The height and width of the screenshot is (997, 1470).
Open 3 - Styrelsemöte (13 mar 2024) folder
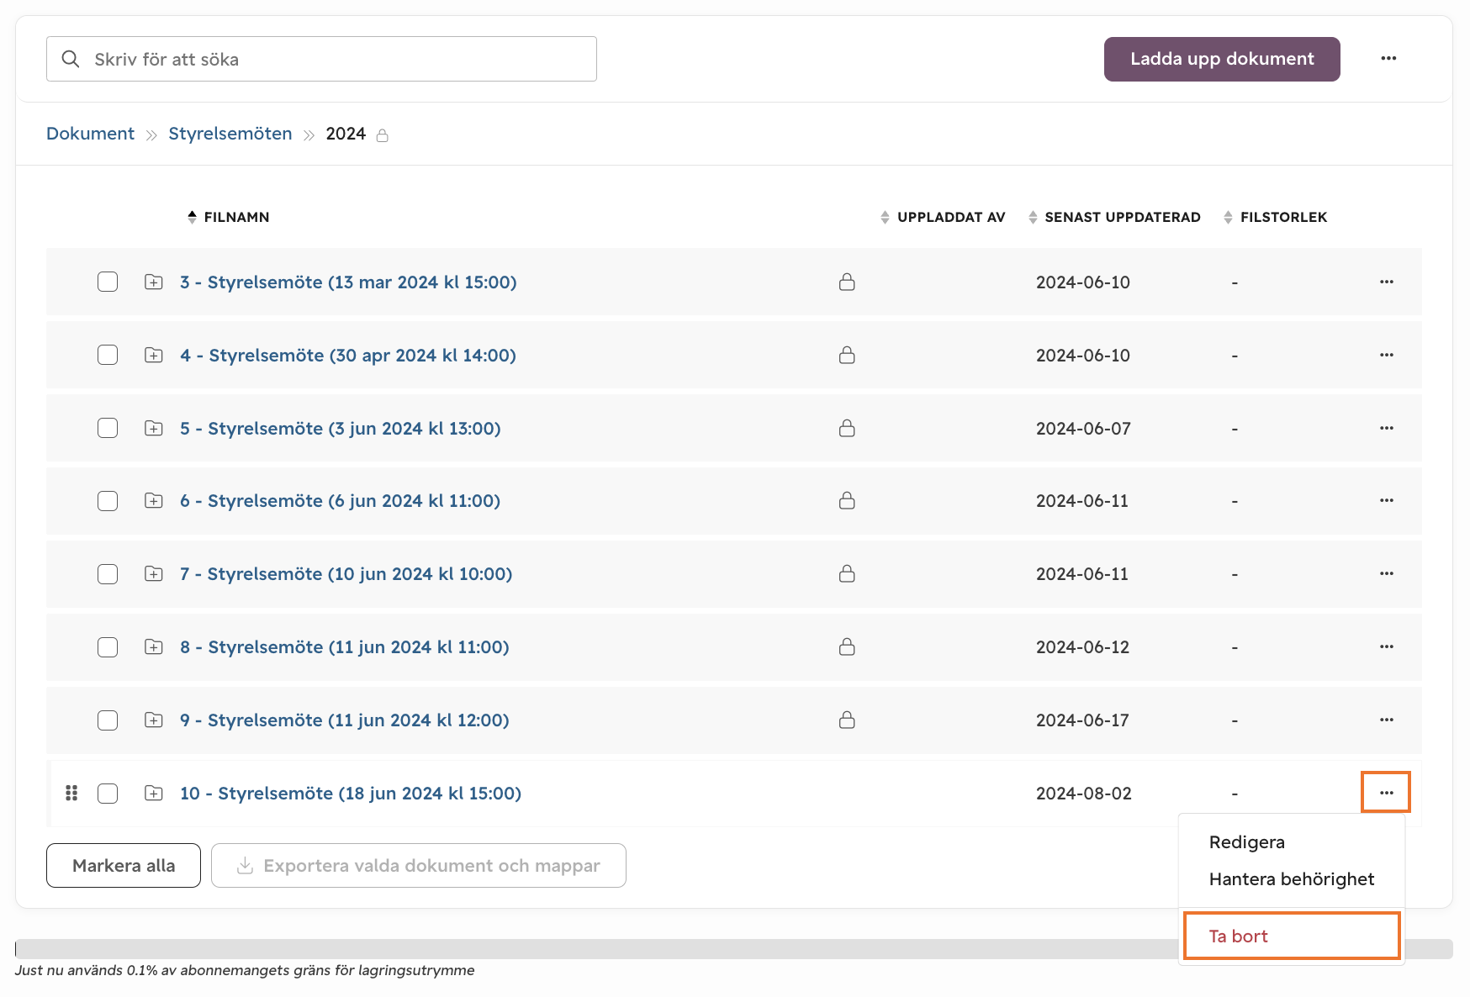click(x=348, y=282)
